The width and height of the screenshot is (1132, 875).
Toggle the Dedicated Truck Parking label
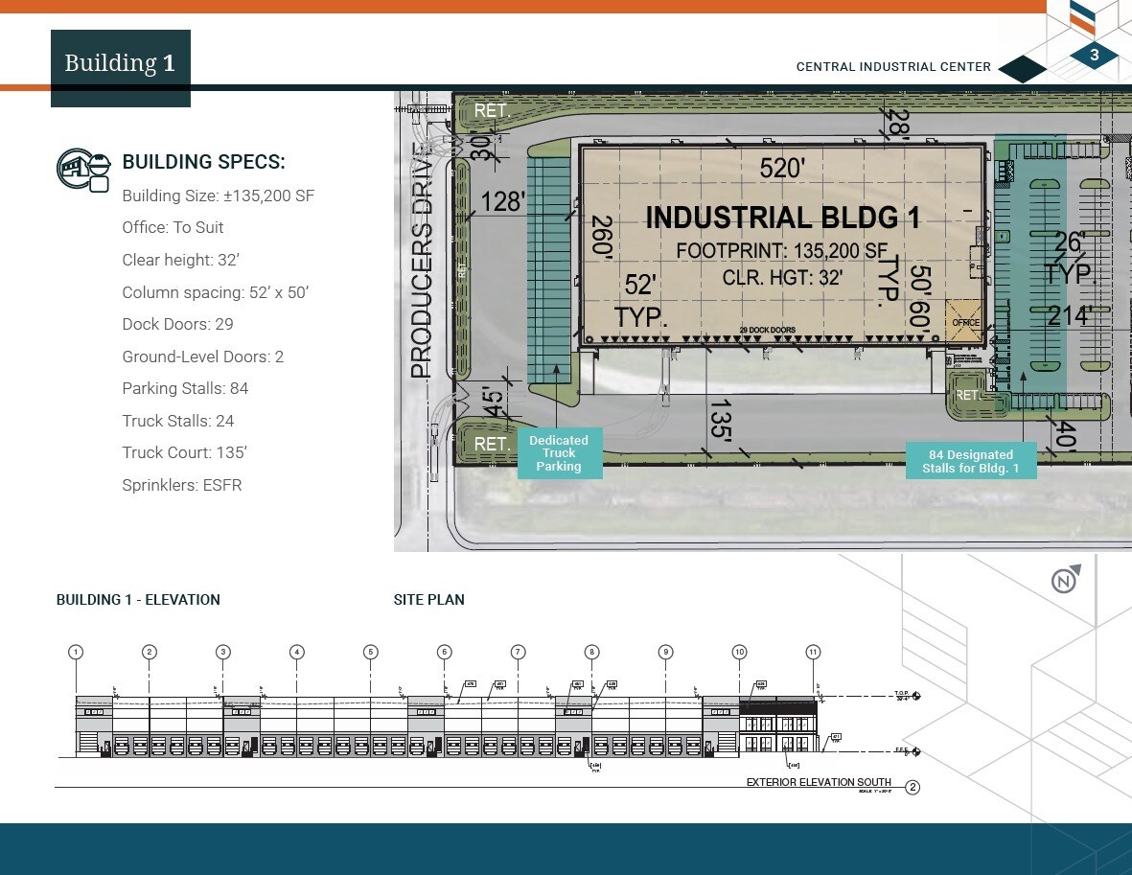pos(560,452)
